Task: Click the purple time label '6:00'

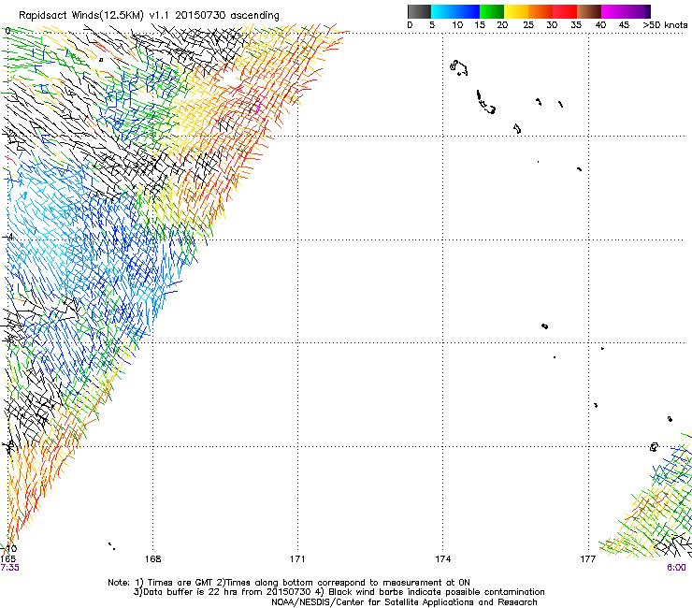Action: pos(676,568)
